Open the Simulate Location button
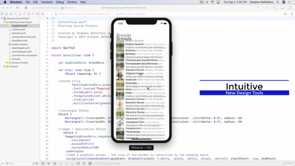 (90, 163)
